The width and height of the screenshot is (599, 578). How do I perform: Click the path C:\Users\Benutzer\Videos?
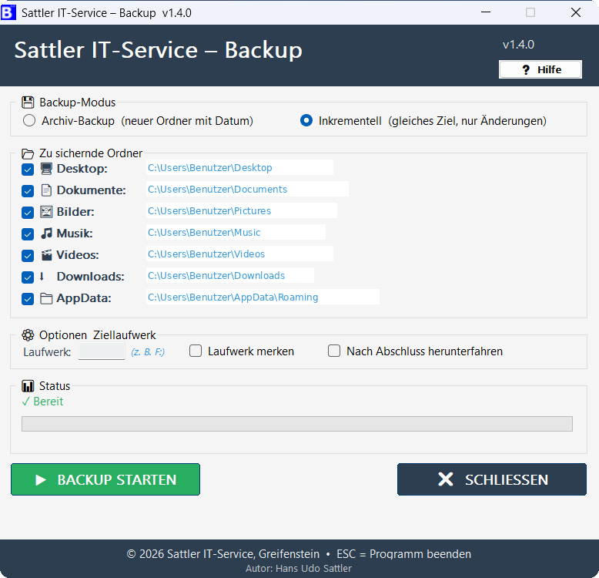click(206, 254)
